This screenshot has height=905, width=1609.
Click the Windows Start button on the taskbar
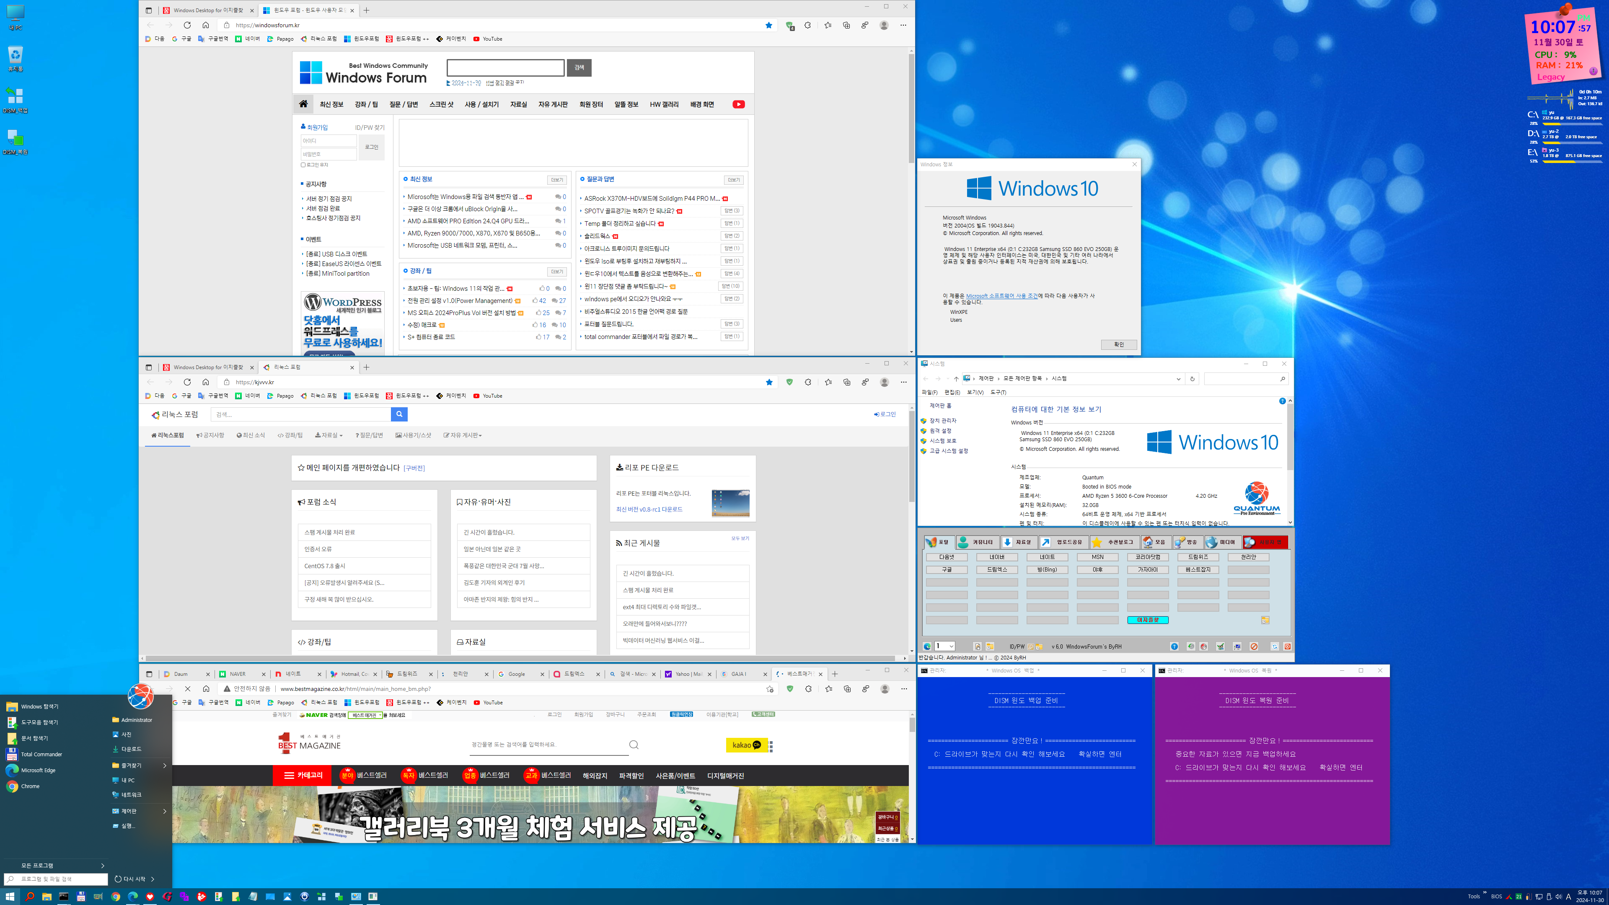(x=9, y=897)
